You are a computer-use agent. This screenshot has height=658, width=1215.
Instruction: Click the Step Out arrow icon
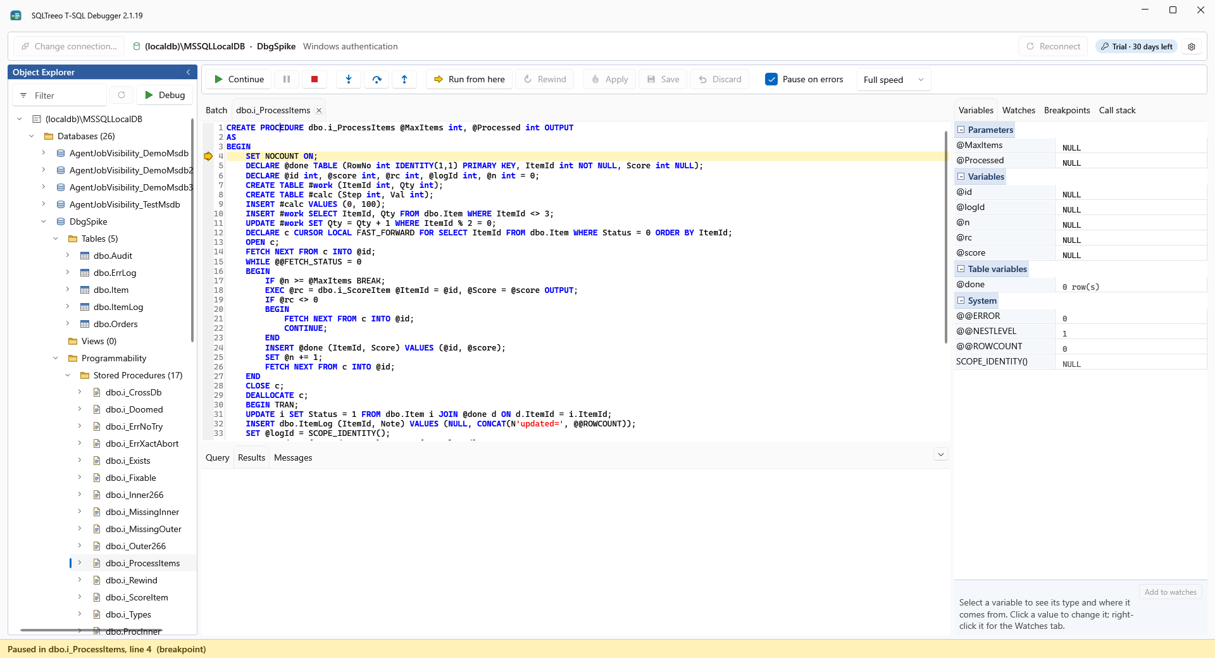point(404,79)
